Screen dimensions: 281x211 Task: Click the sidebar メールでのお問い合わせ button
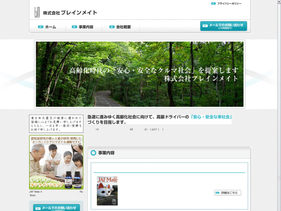click(x=56, y=208)
